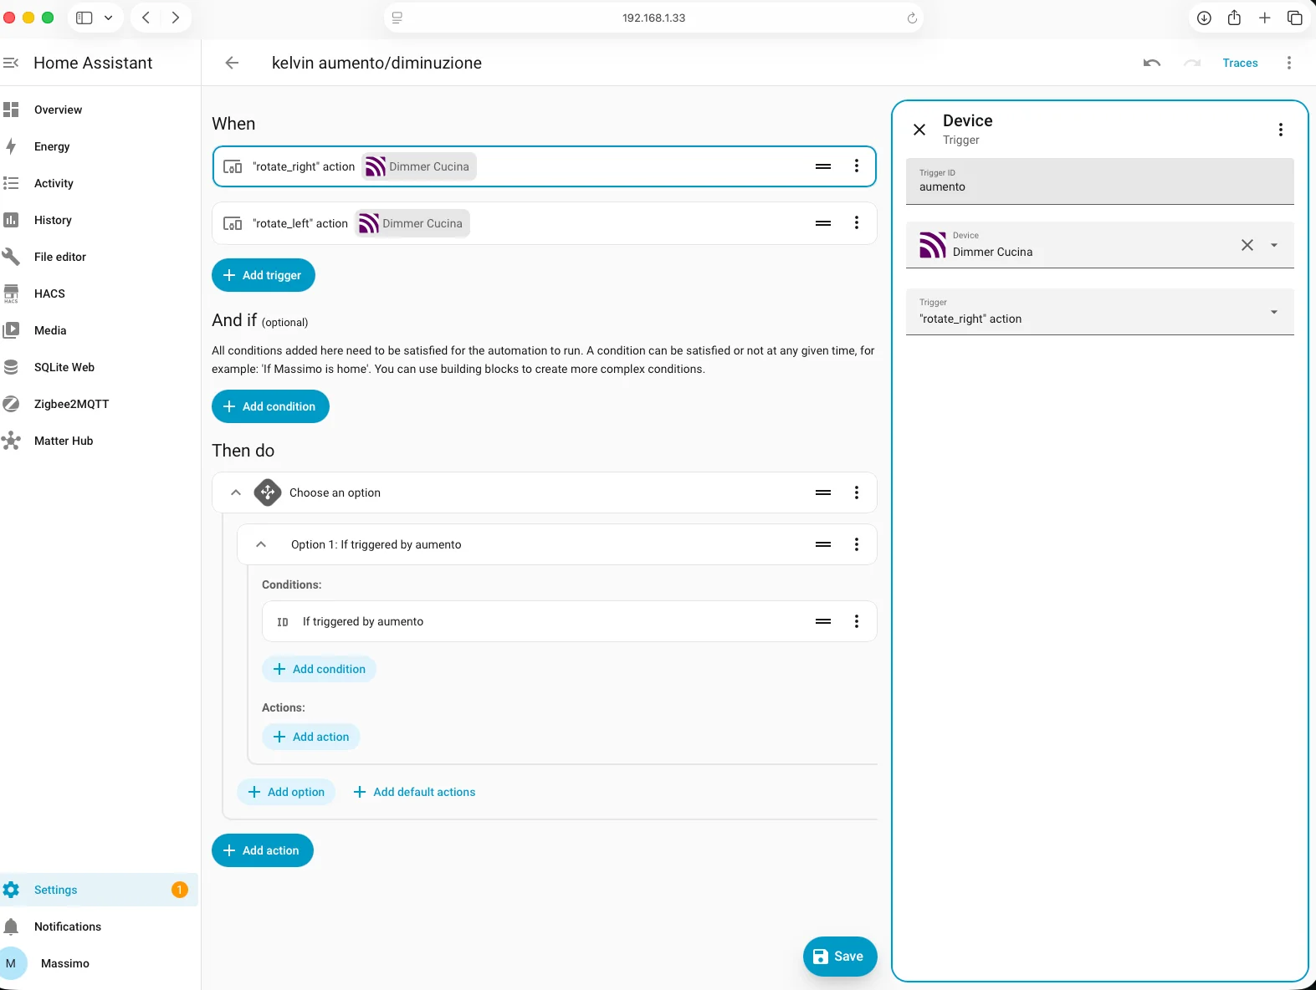Open the rotate_left trigger overflow menu
The width and height of the screenshot is (1316, 990).
pyautogui.click(x=857, y=223)
